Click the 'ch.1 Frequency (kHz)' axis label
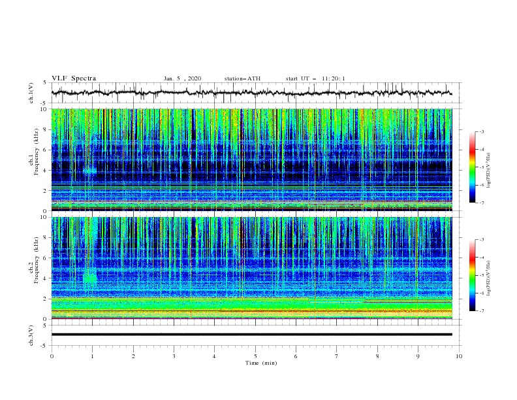The image size is (517, 400). click(34, 152)
